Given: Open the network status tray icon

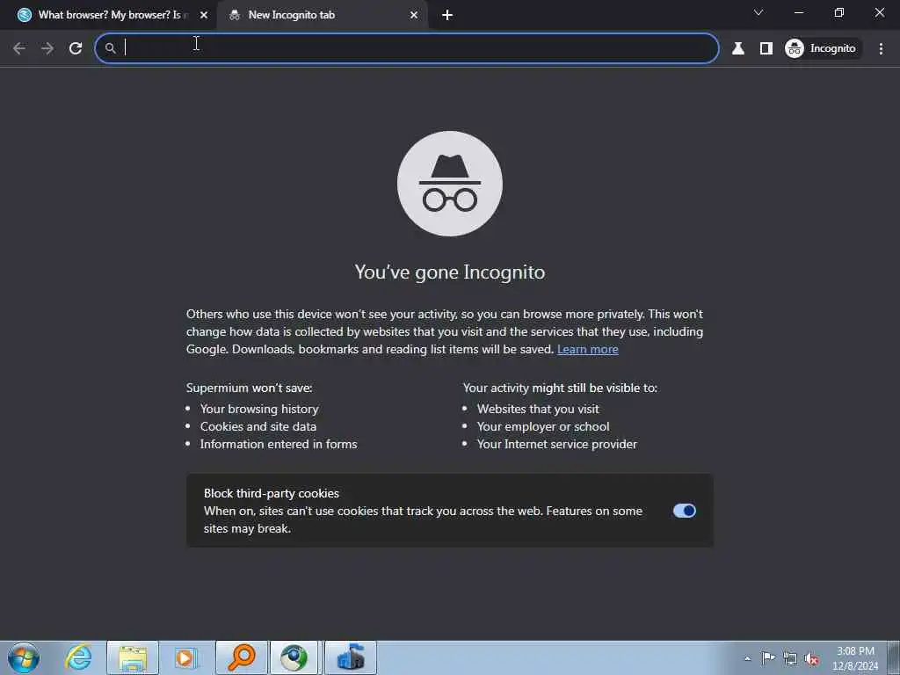Looking at the screenshot, I should (790, 658).
